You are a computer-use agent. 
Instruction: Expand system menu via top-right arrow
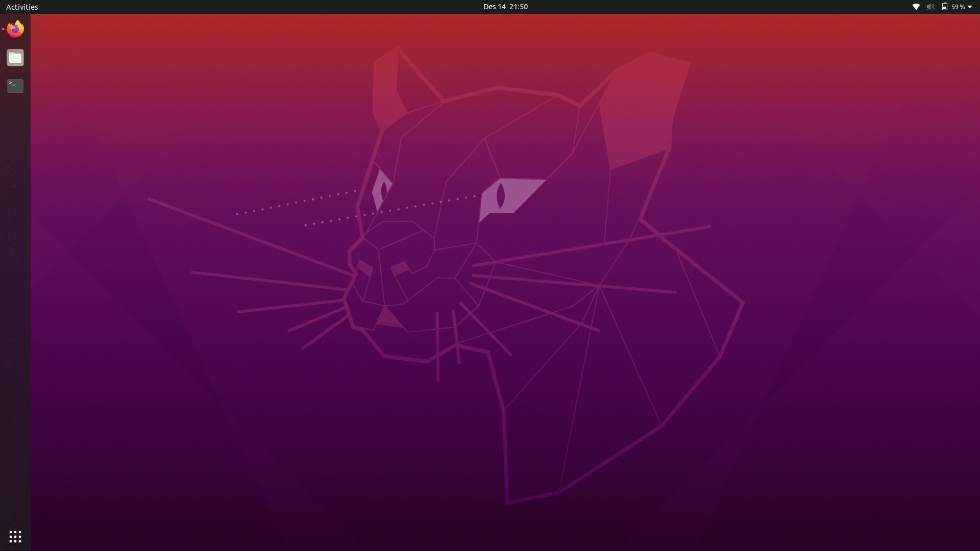coord(970,7)
